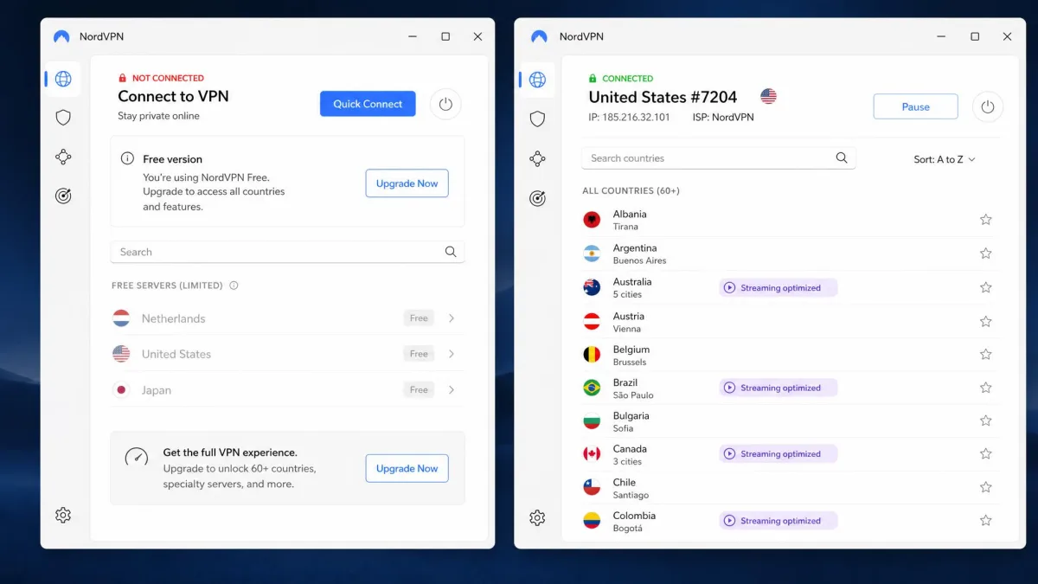This screenshot has height=584, width=1038.
Task: Click Free badge on Japan row
Action: click(x=419, y=390)
